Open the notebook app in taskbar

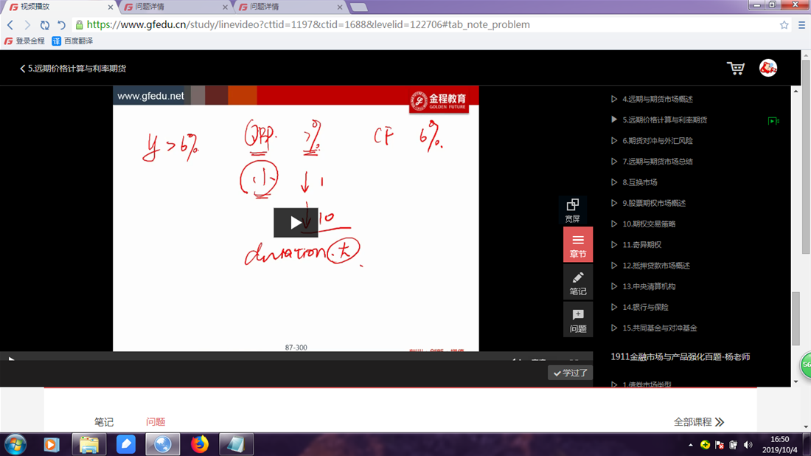[x=236, y=445]
